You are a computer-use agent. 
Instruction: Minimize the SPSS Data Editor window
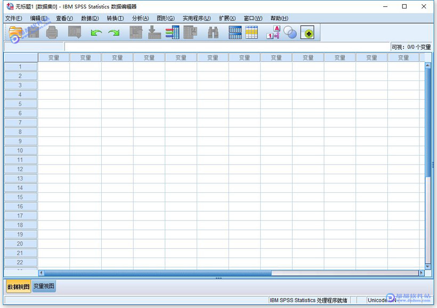385,6
